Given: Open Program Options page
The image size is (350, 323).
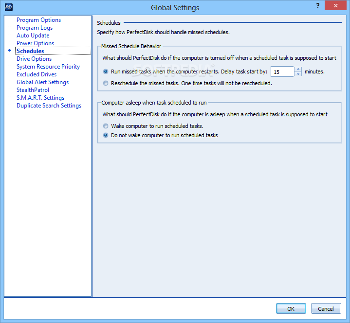Looking at the screenshot, I should coord(38,20).
